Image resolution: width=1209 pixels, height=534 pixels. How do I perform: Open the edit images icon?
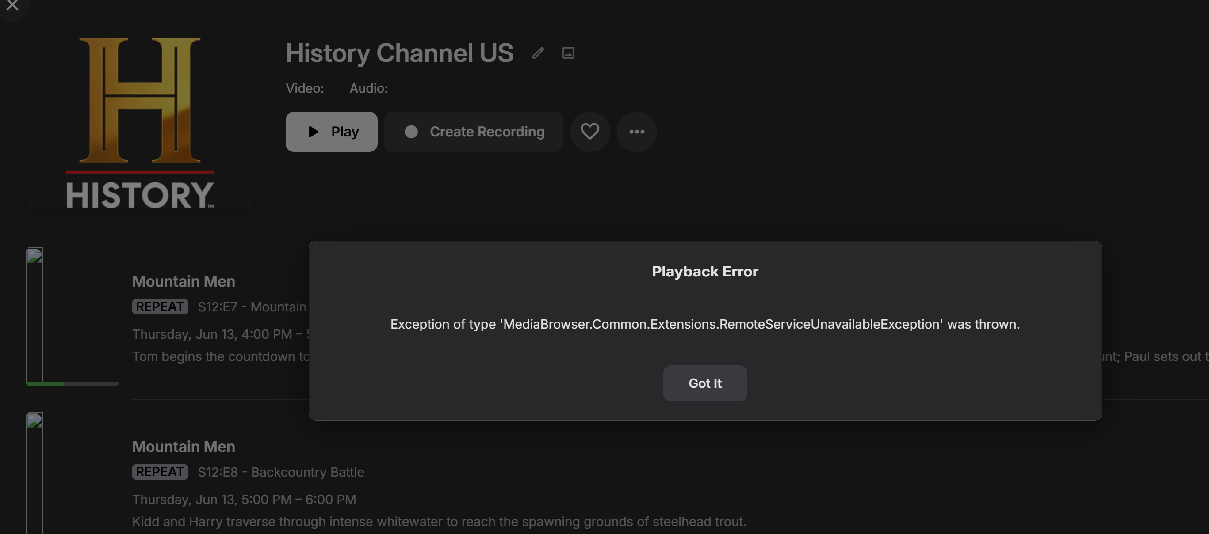point(568,53)
